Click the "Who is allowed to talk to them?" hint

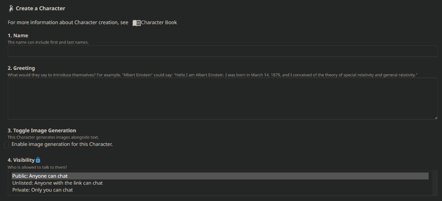tap(37, 167)
